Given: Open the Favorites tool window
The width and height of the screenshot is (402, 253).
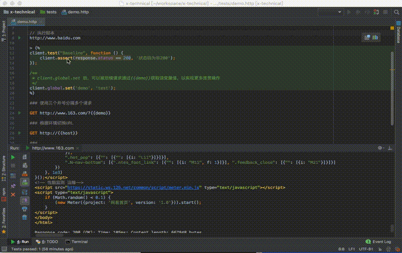Looking at the screenshot, I should [x=4, y=221].
